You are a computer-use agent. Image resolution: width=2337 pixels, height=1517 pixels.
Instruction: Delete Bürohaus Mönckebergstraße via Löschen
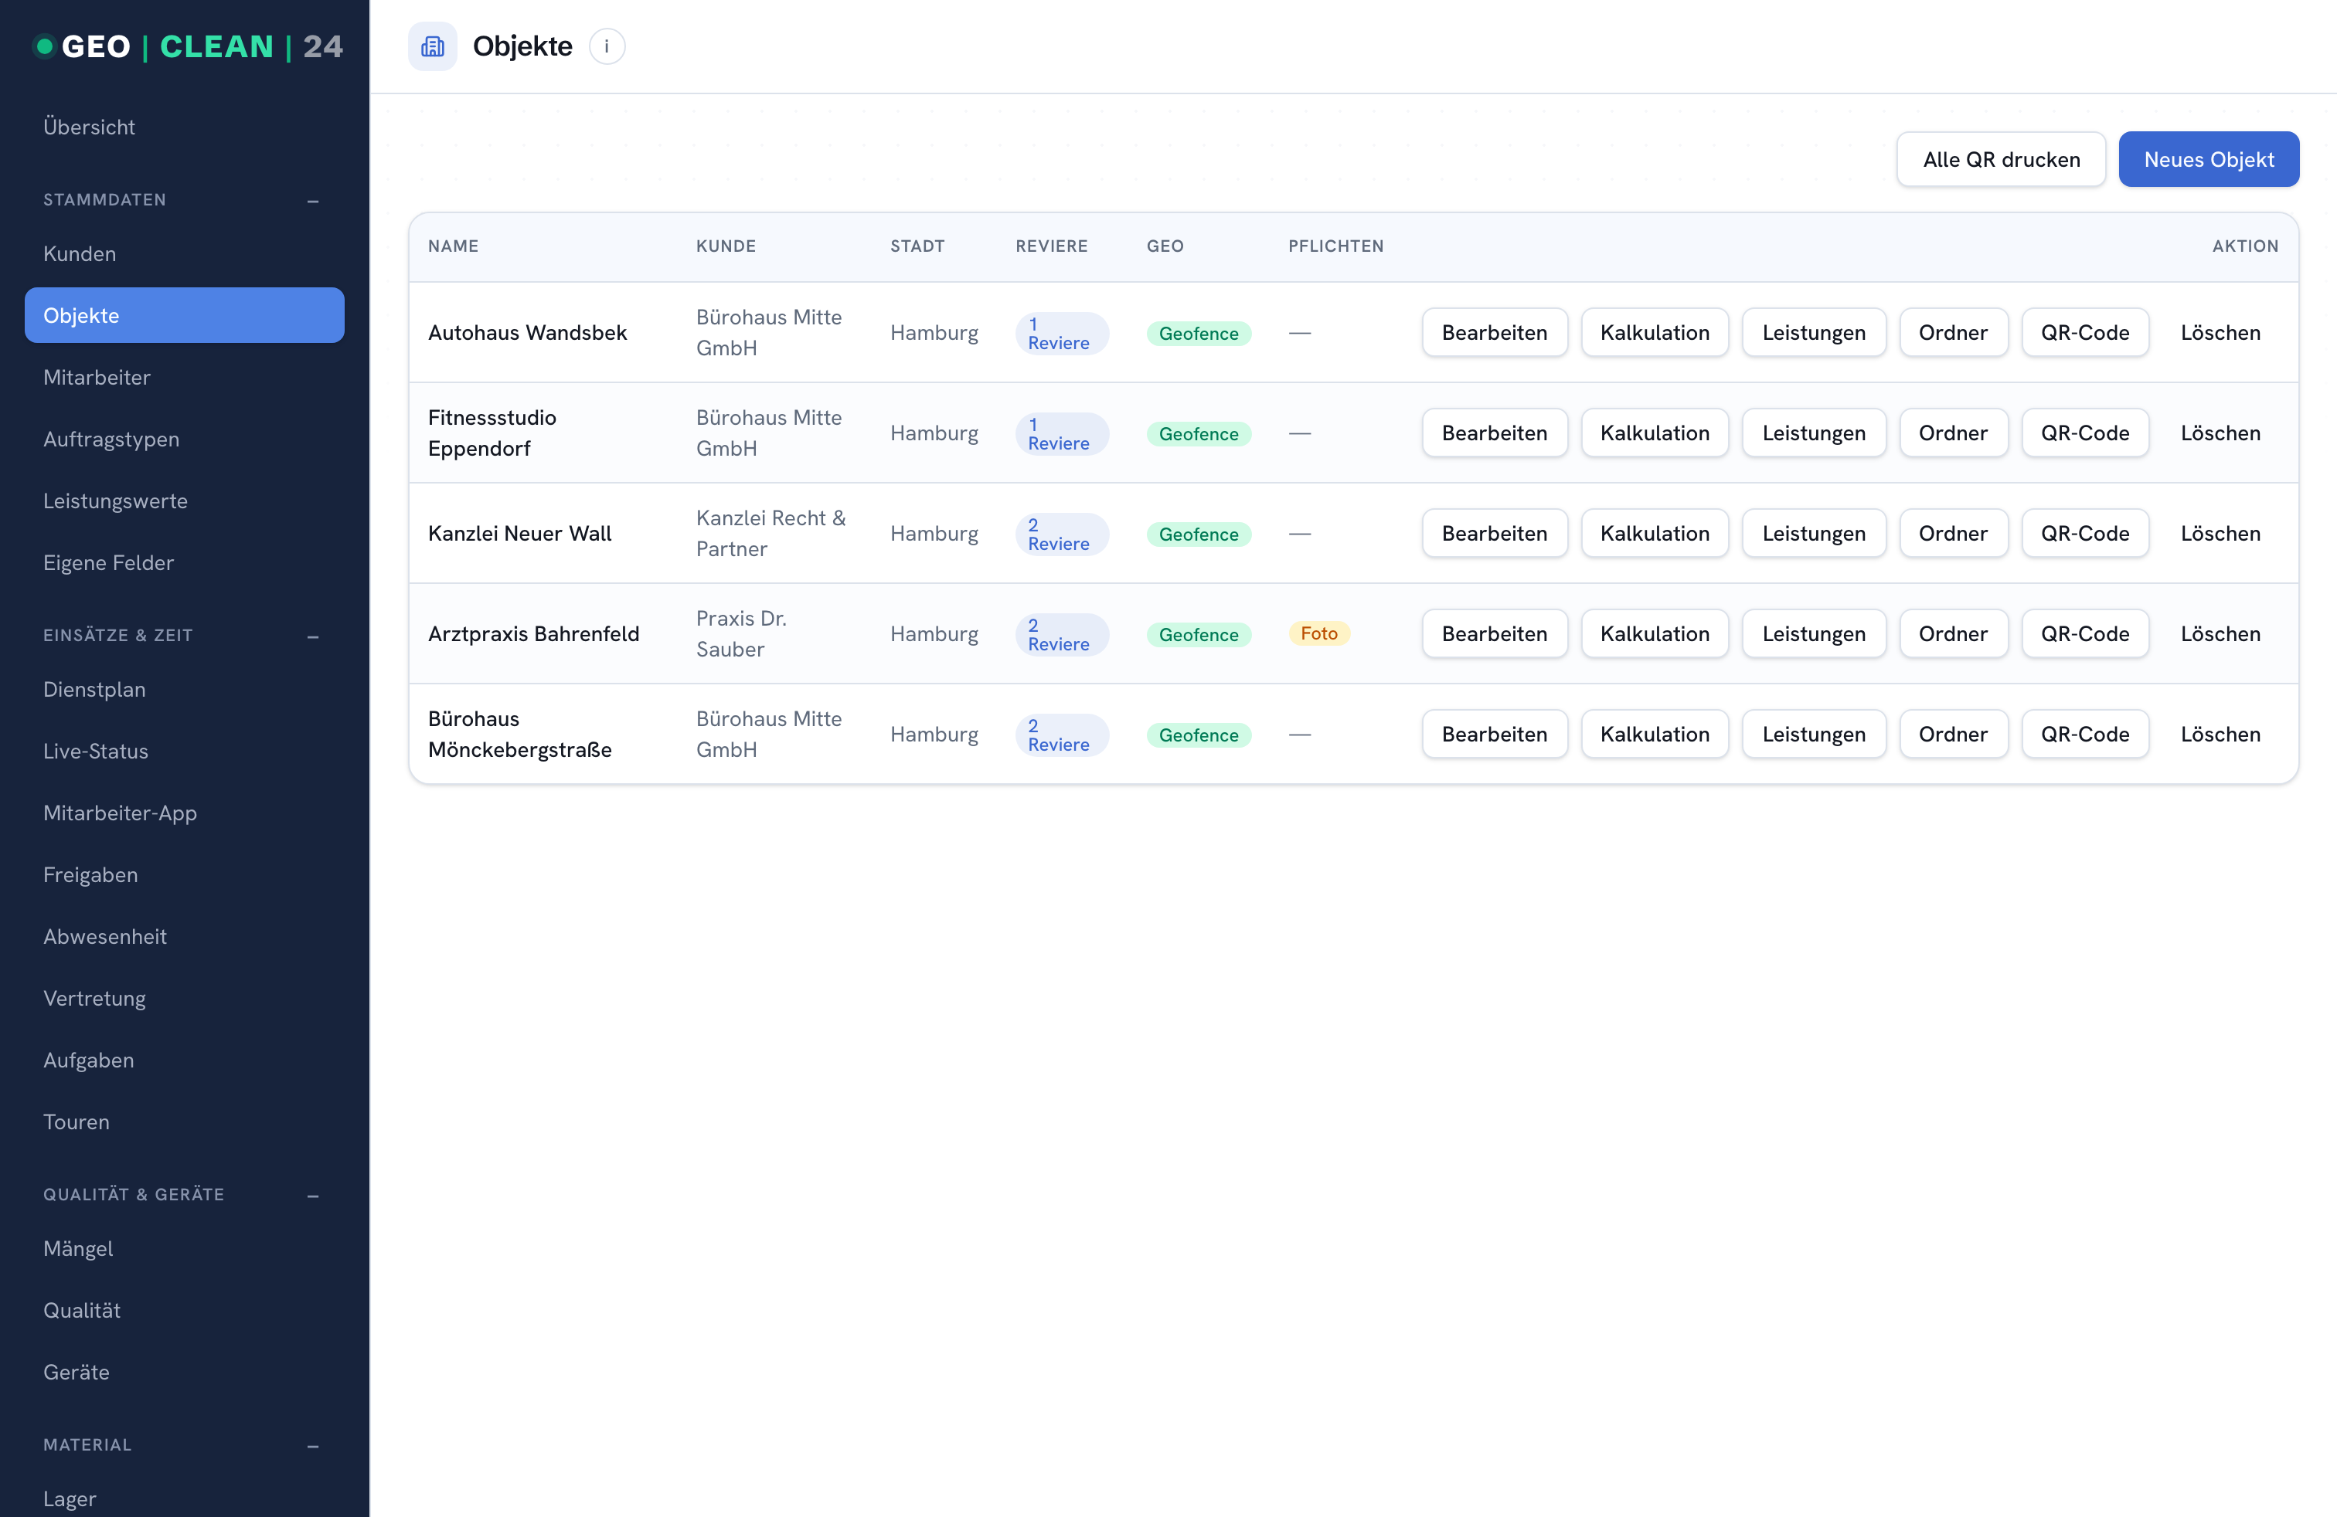click(2220, 734)
